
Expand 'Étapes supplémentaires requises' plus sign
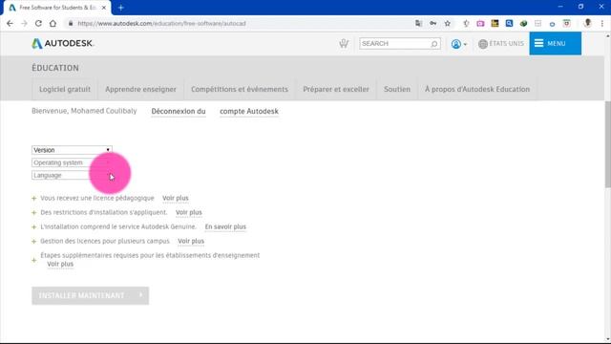tap(34, 260)
